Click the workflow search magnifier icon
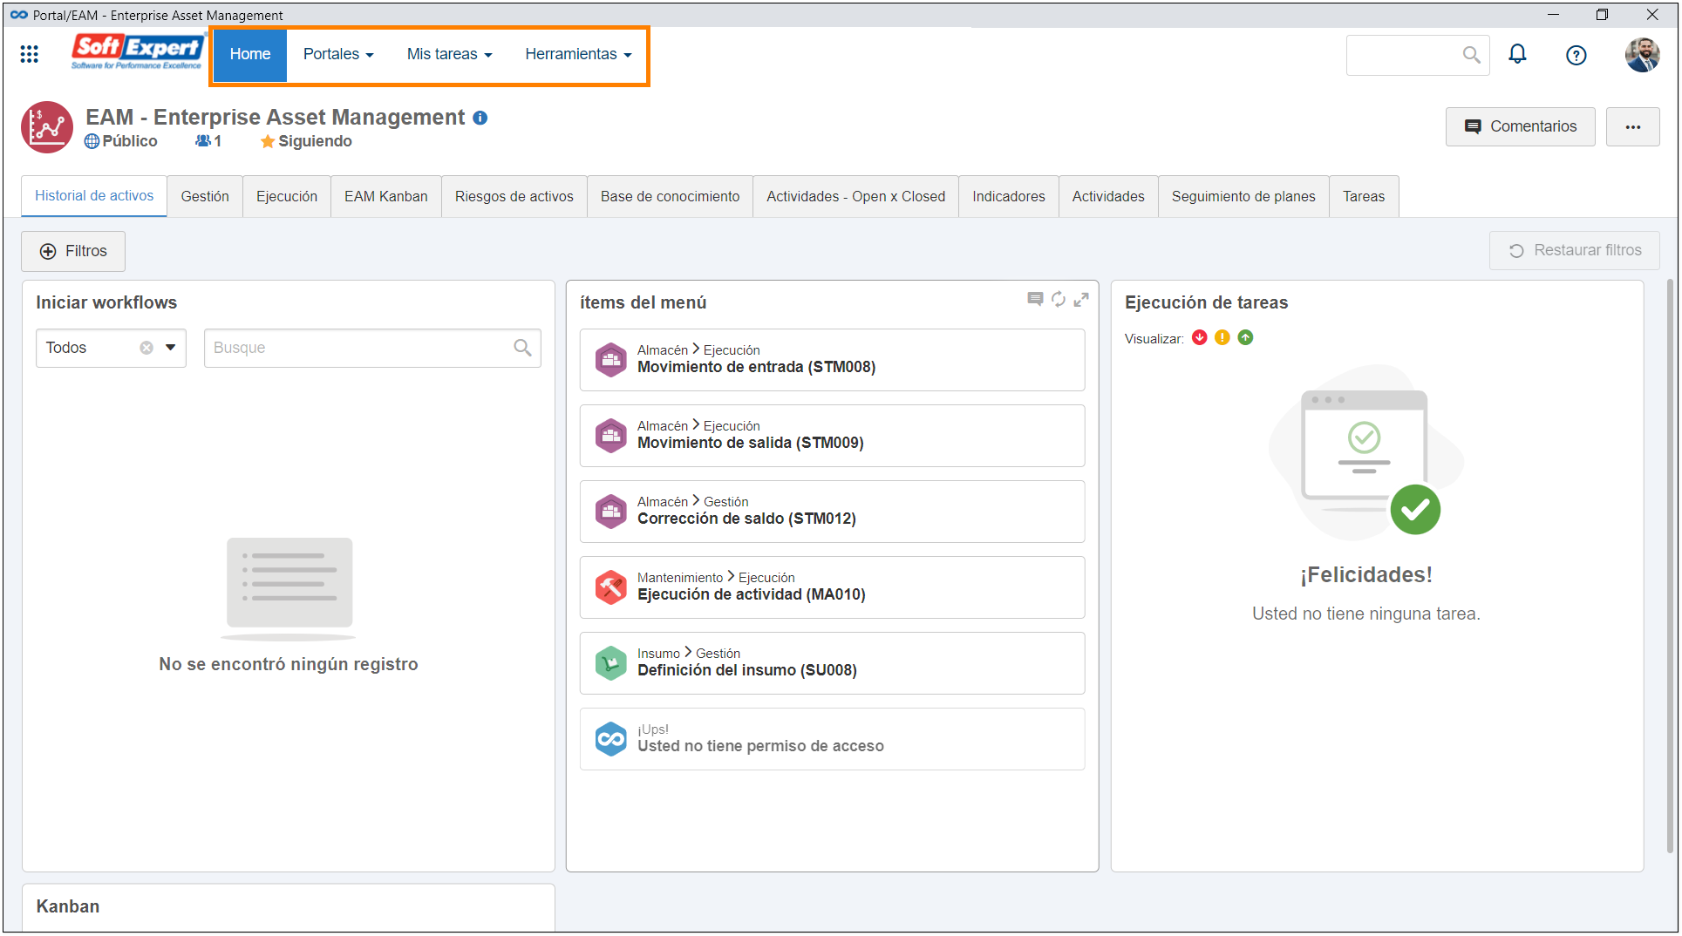Screen dimensions: 1682x936 pyautogui.click(x=522, y=348)
